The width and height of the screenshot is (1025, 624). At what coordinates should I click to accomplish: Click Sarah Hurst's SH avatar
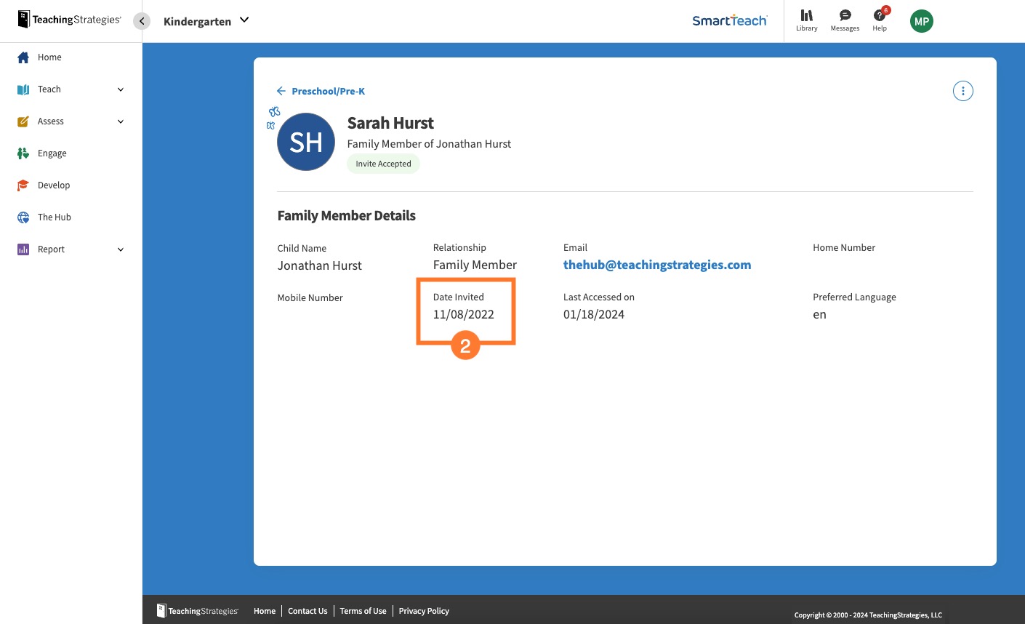click(305, 142)
